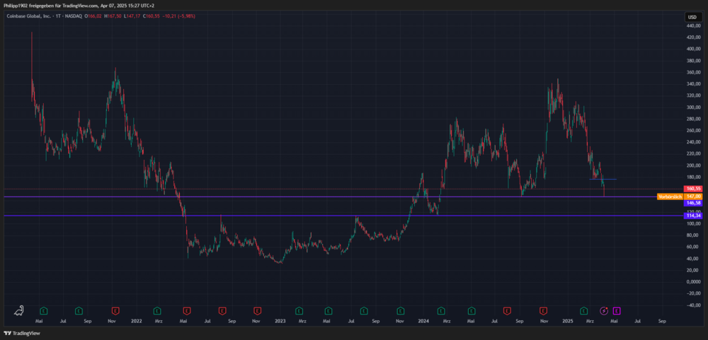Click the green earnings marker at Nov 2023
This screenshot has height=340, width=708.
401,310
